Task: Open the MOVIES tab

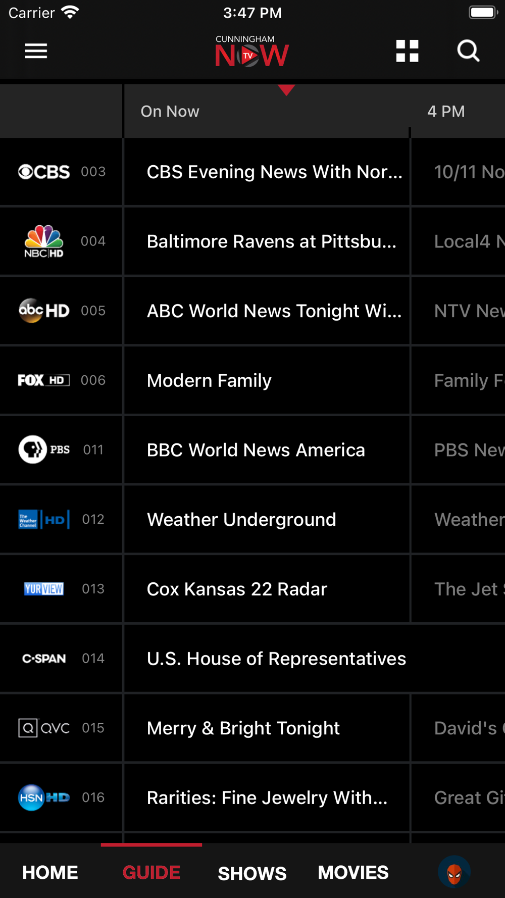Action: pos(353,872)
